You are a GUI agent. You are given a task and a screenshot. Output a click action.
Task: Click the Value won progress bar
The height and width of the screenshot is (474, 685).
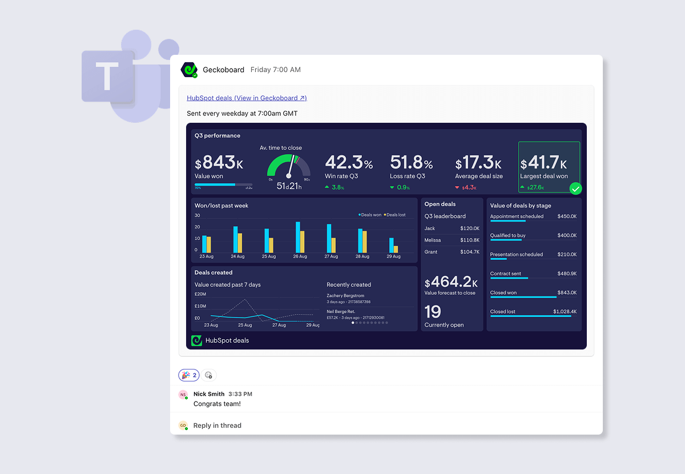(223, 183)
